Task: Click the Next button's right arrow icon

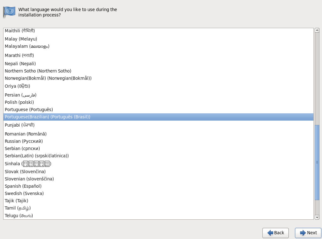Action: coord(303,233)
